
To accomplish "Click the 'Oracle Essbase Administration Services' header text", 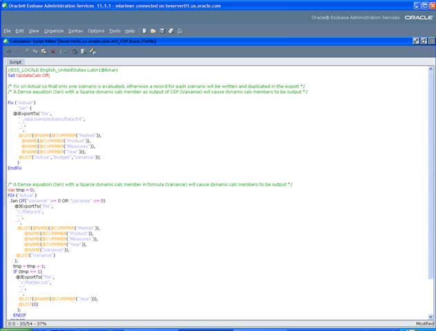I will click(x=355, y=17).
